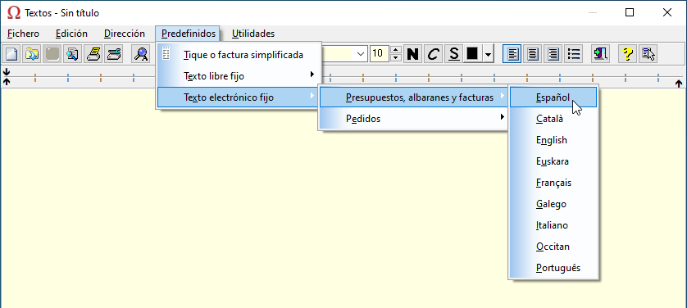Screen dimensions: 687x308
Task: Center the text alignment
Action: 533,54
